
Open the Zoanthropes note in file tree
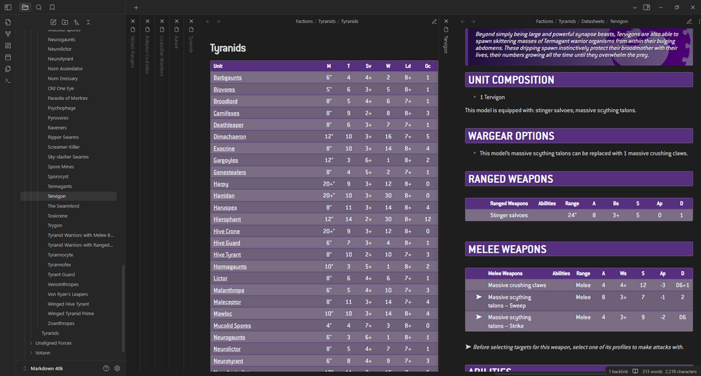click(x=61, y=323)
